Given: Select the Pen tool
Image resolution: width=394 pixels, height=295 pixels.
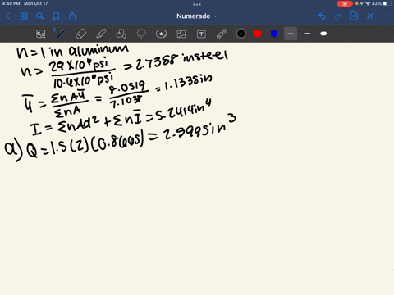Looking at the screenshot, I should tap(61, 34).
